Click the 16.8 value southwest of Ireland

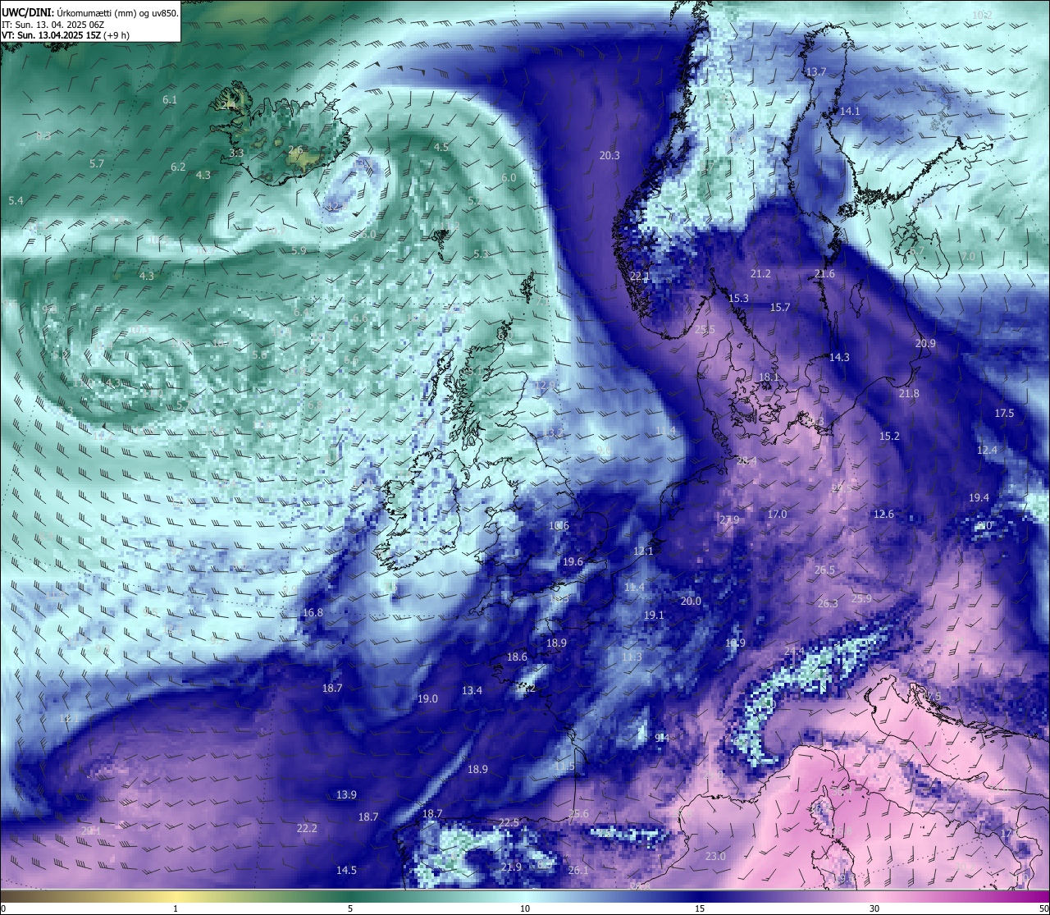click(313, 612)
